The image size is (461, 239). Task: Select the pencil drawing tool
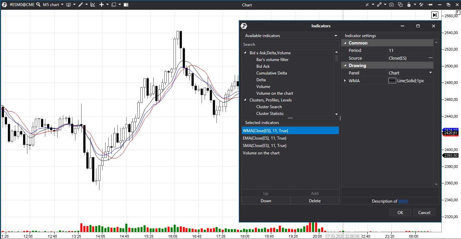tap(81, 5)
